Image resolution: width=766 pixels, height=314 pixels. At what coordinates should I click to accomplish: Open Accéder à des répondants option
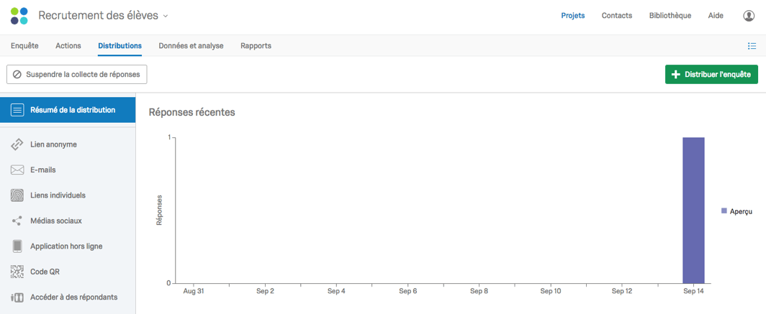[x=68, y=297]
